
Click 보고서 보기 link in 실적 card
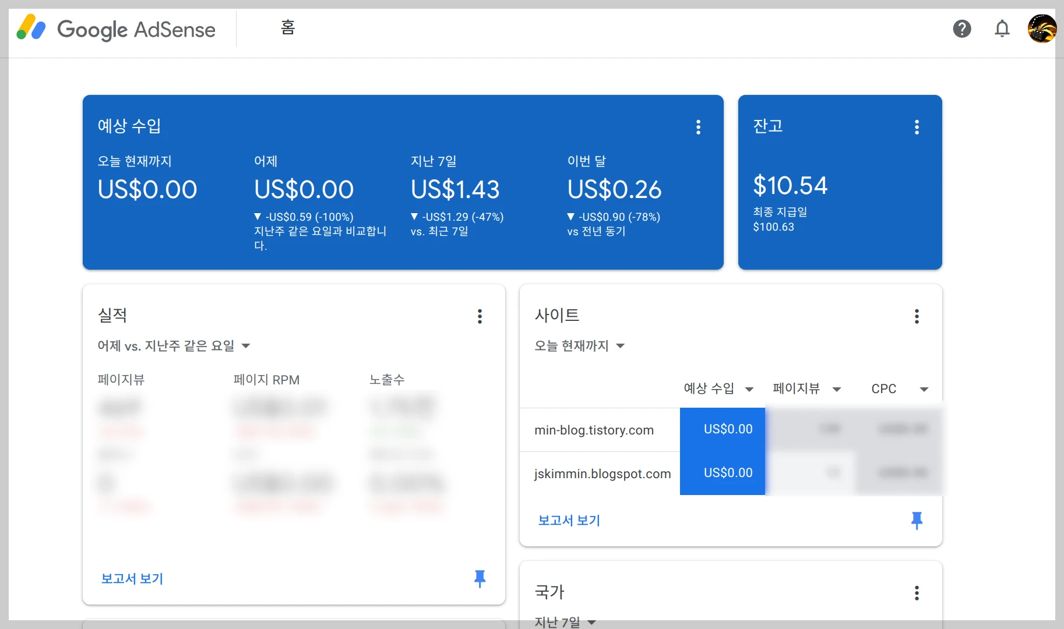(x=132, y=578)
